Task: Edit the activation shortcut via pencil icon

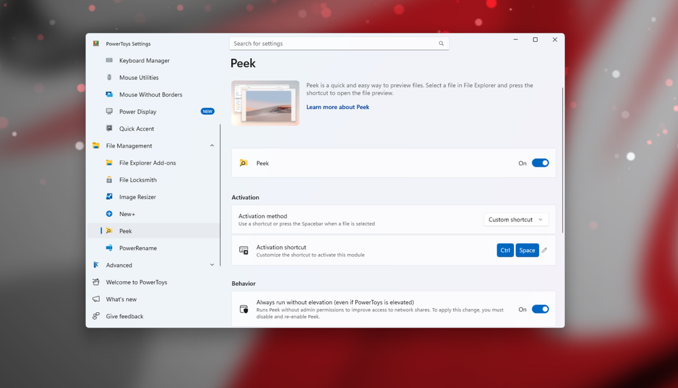Action: point(544,250)
